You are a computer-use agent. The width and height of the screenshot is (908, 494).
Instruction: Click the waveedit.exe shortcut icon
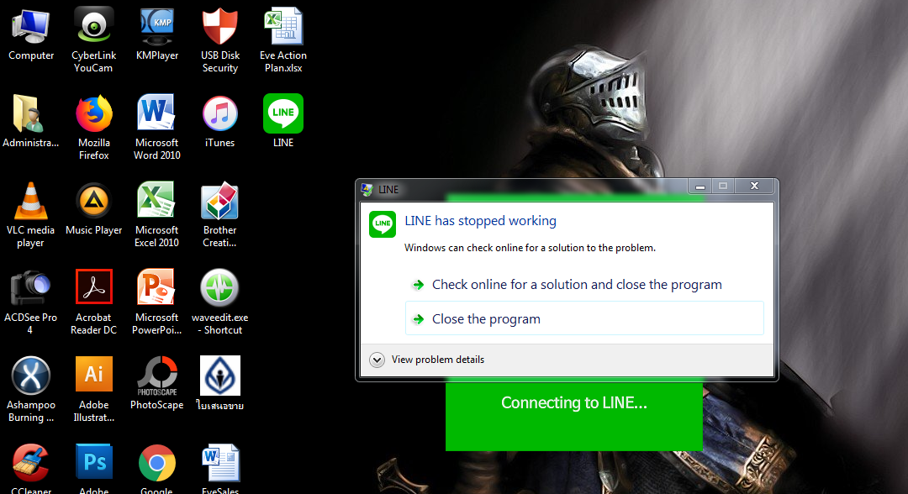coord(219,287)
